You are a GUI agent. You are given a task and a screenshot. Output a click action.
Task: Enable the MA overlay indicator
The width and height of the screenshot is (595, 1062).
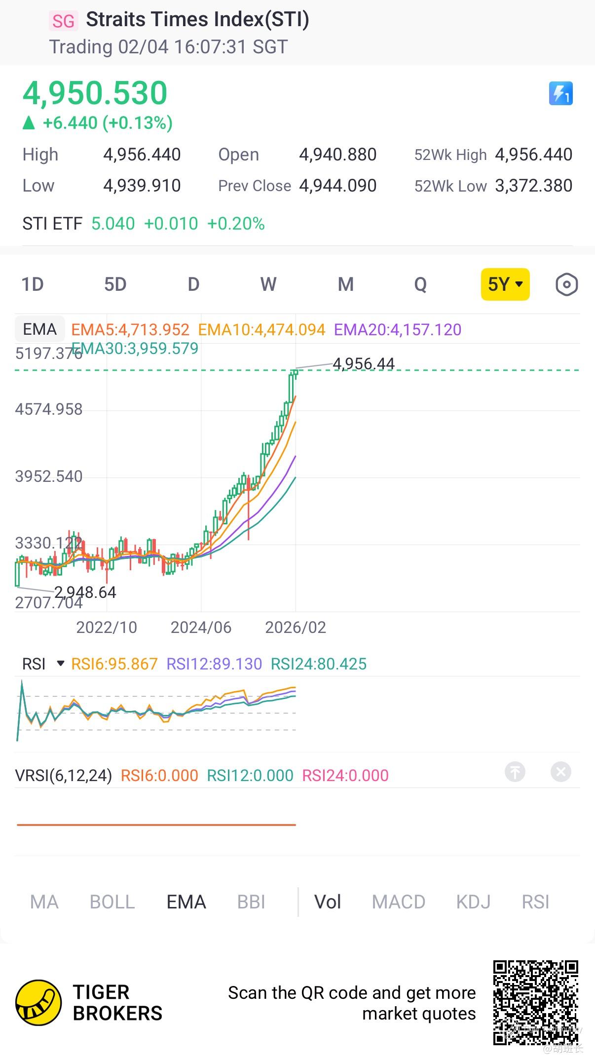(44, 902)
